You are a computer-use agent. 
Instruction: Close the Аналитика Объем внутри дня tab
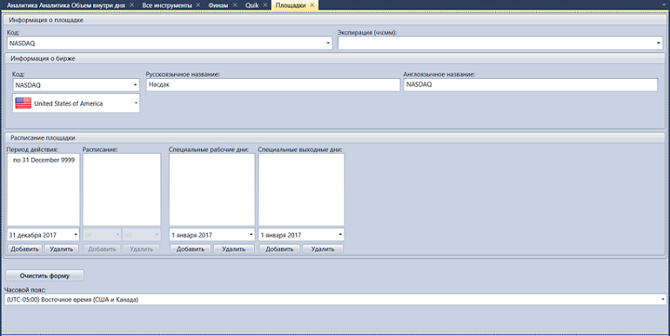(x=132, y=6)
